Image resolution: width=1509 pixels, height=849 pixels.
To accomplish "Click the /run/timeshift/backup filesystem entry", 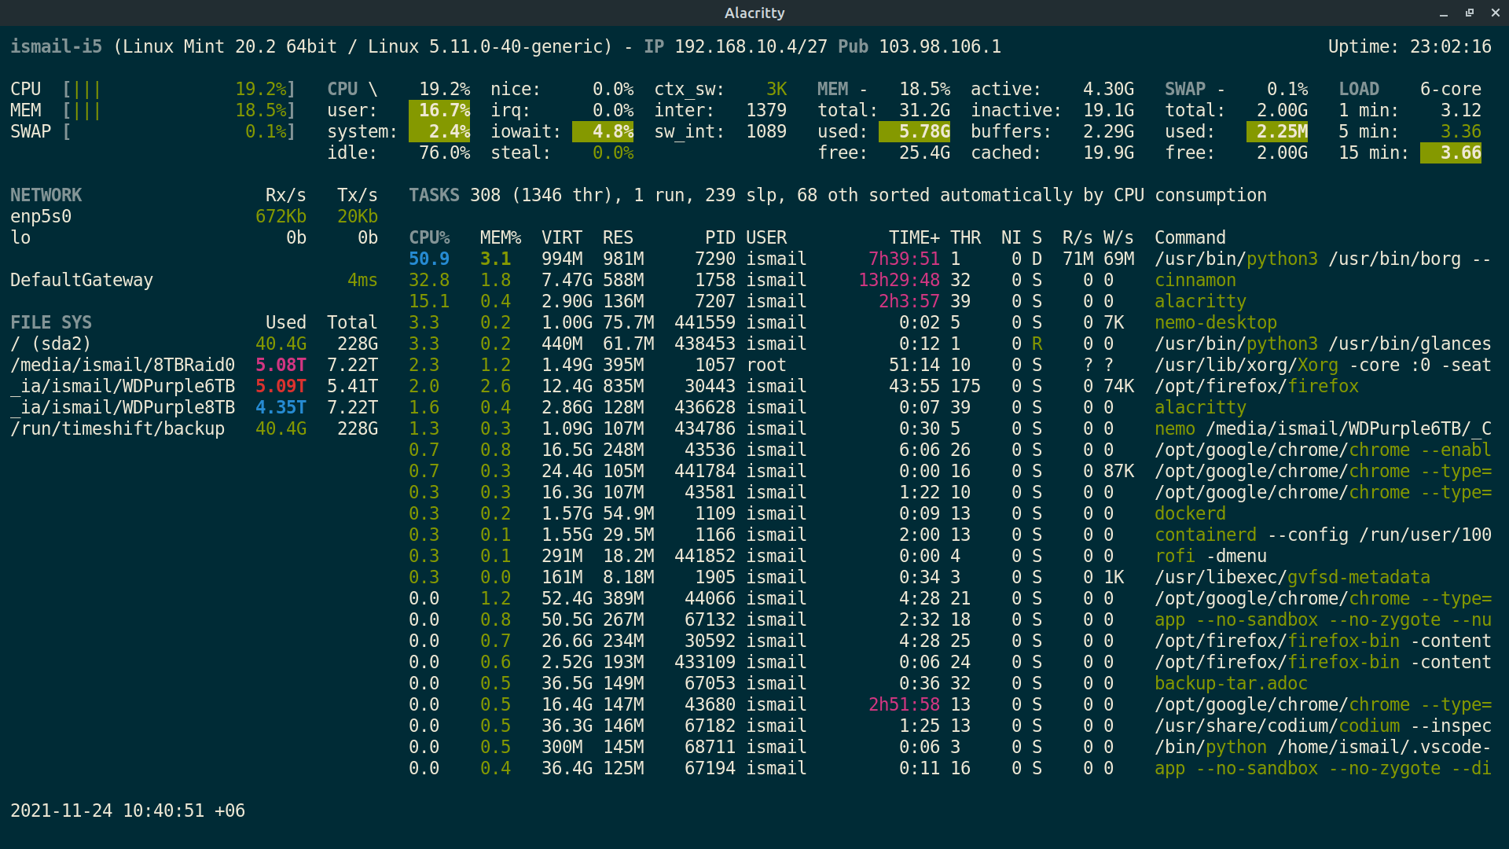I will tap(118, 428).
